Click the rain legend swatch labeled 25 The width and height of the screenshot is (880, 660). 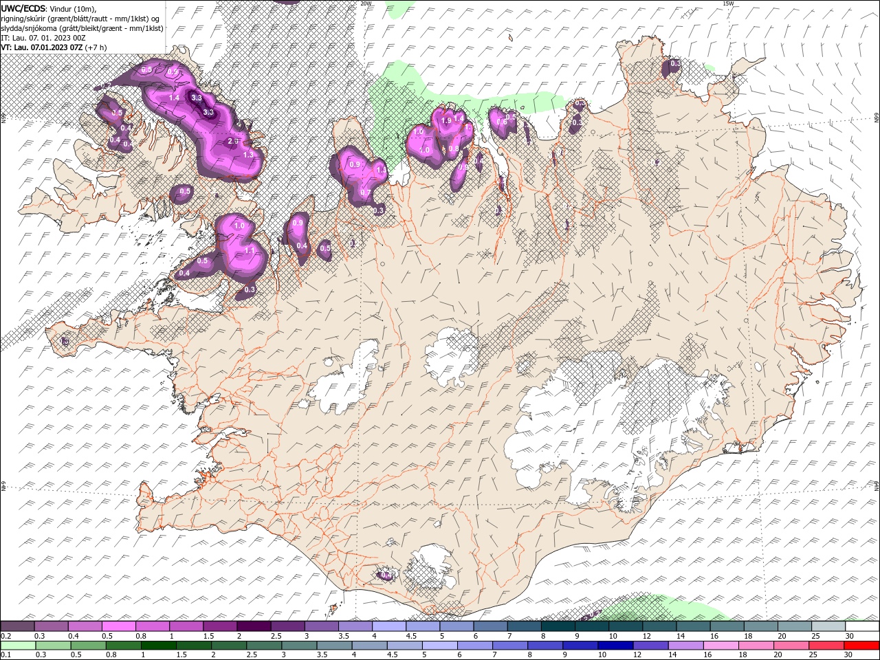pyautogui.click(x=826, y=646)
